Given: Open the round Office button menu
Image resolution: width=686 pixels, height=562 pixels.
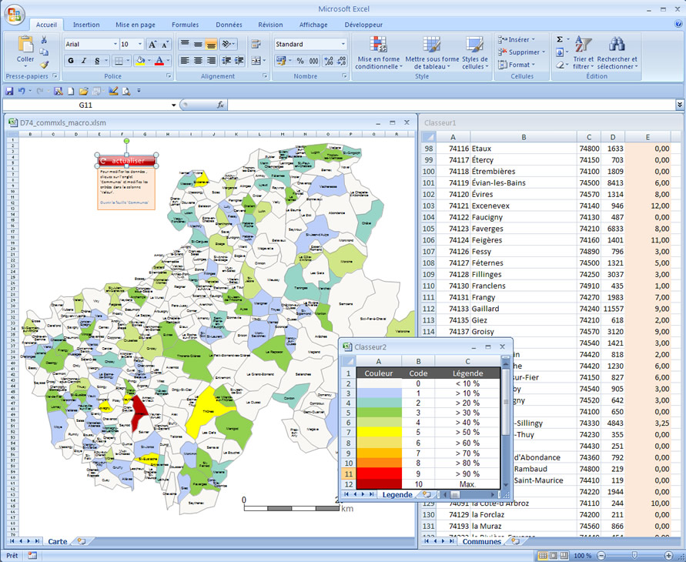Looking at the screenshot, I should pyautogui.click(x=14, y=14).
